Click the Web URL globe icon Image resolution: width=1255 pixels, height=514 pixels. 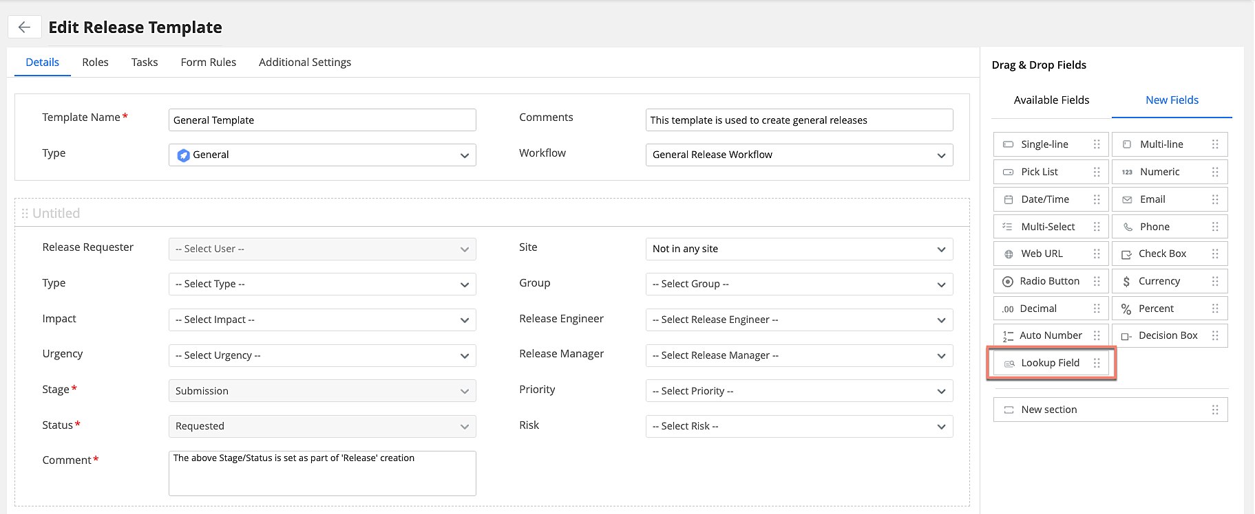click(1009, 254)
